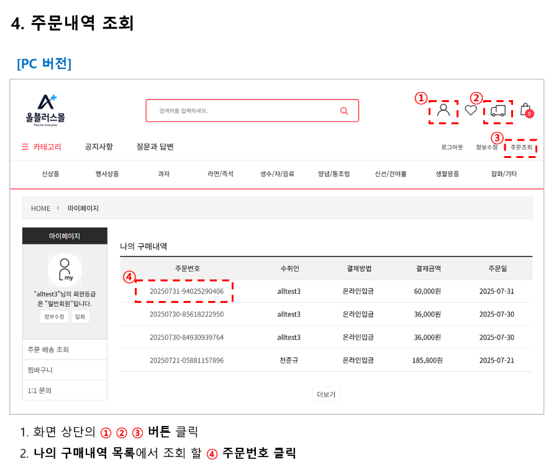Screen dimensions: 559x472
Task: Select the 생수/차/음료 category tab
Action: pyautogui.click(x=277, y=174)
